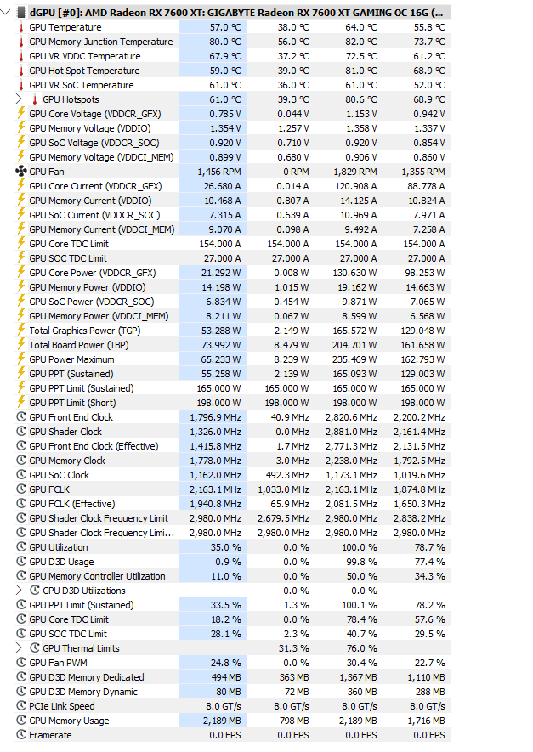The image size is (533, 752).
Task: Select GPU Memory Current (VDDIO) row label
Action: [x=90, y=201]
